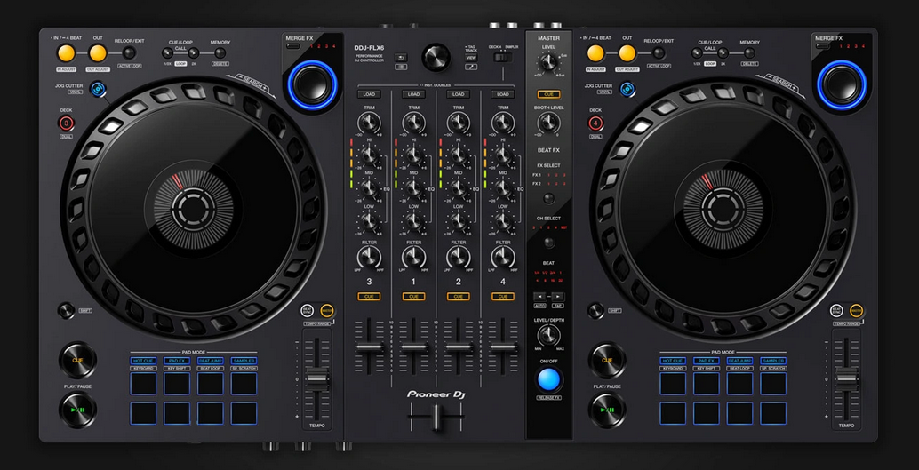Select the DECK 3 button

pos(66,123)
